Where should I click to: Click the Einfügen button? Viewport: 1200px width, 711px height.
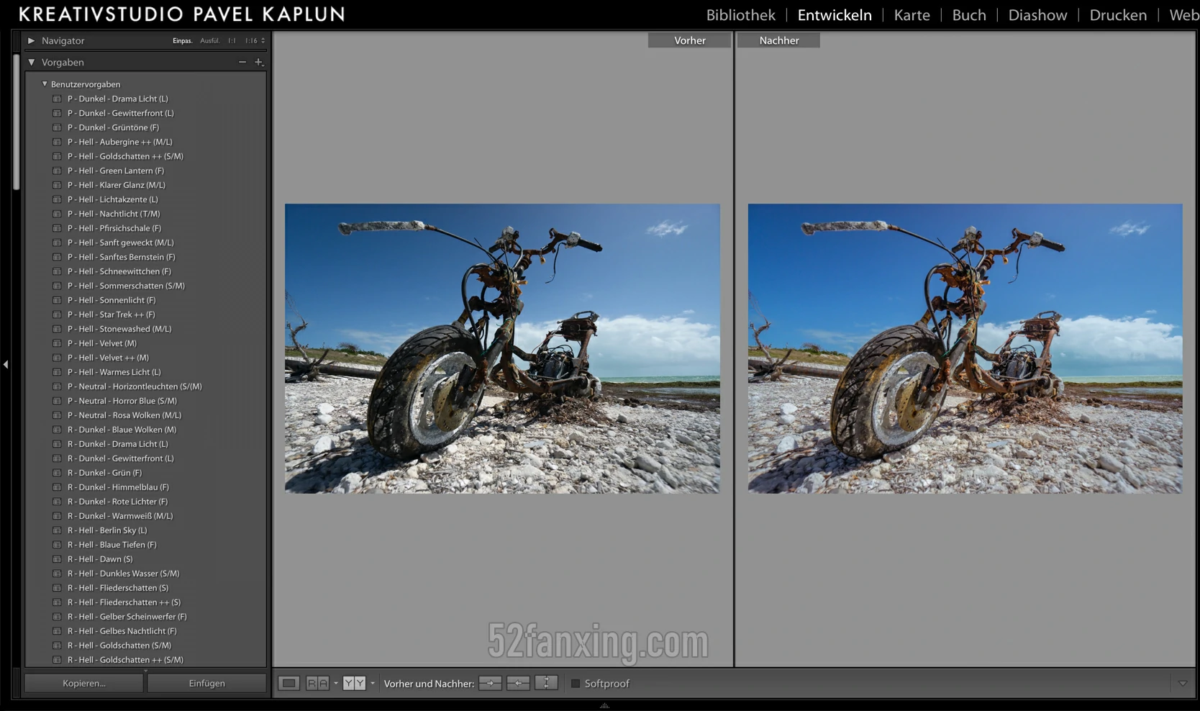207,684
